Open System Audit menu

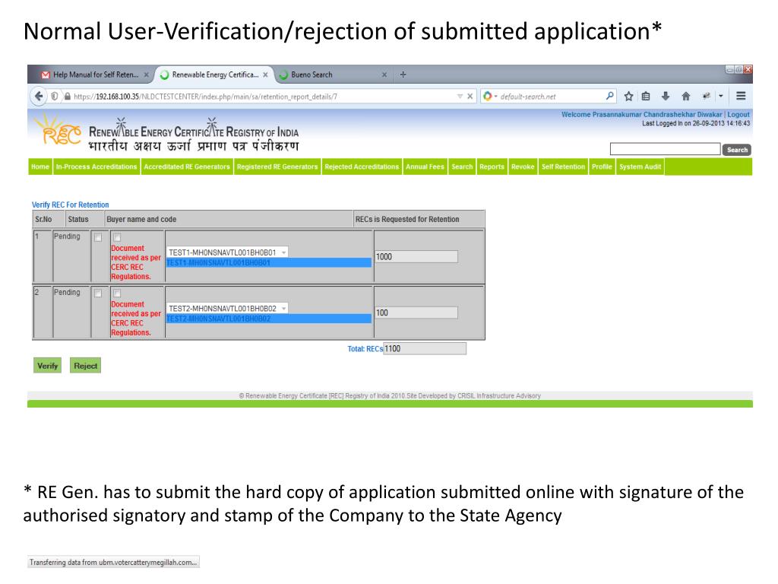coord(640,167)
